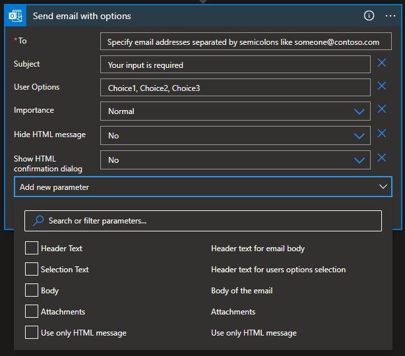
Task: Expand the Importance dropdown
Action: point(359,111)
